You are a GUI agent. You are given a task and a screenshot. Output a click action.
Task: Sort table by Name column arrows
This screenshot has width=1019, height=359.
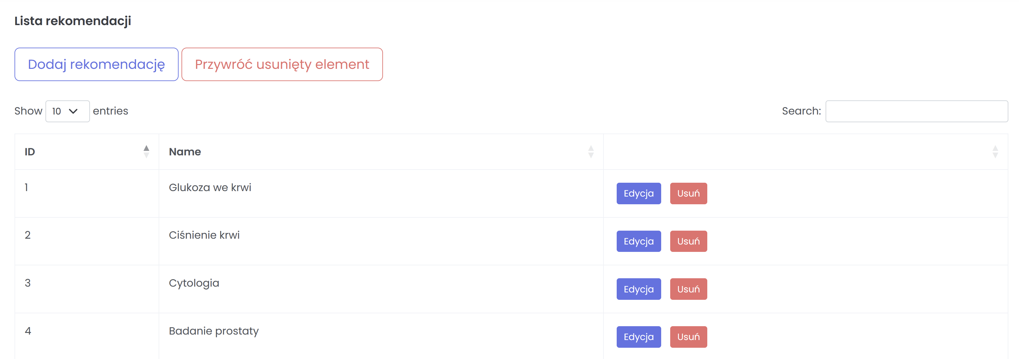[591, 152]
